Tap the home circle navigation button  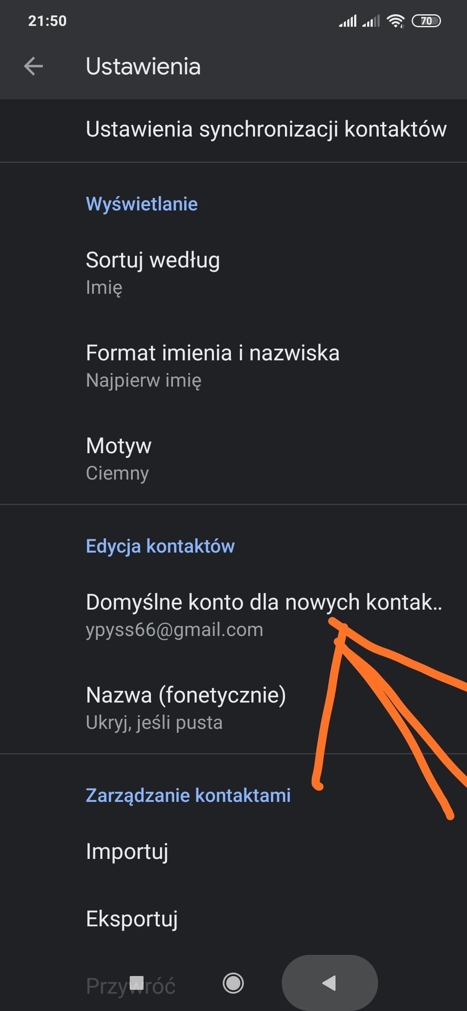point(233,983)
